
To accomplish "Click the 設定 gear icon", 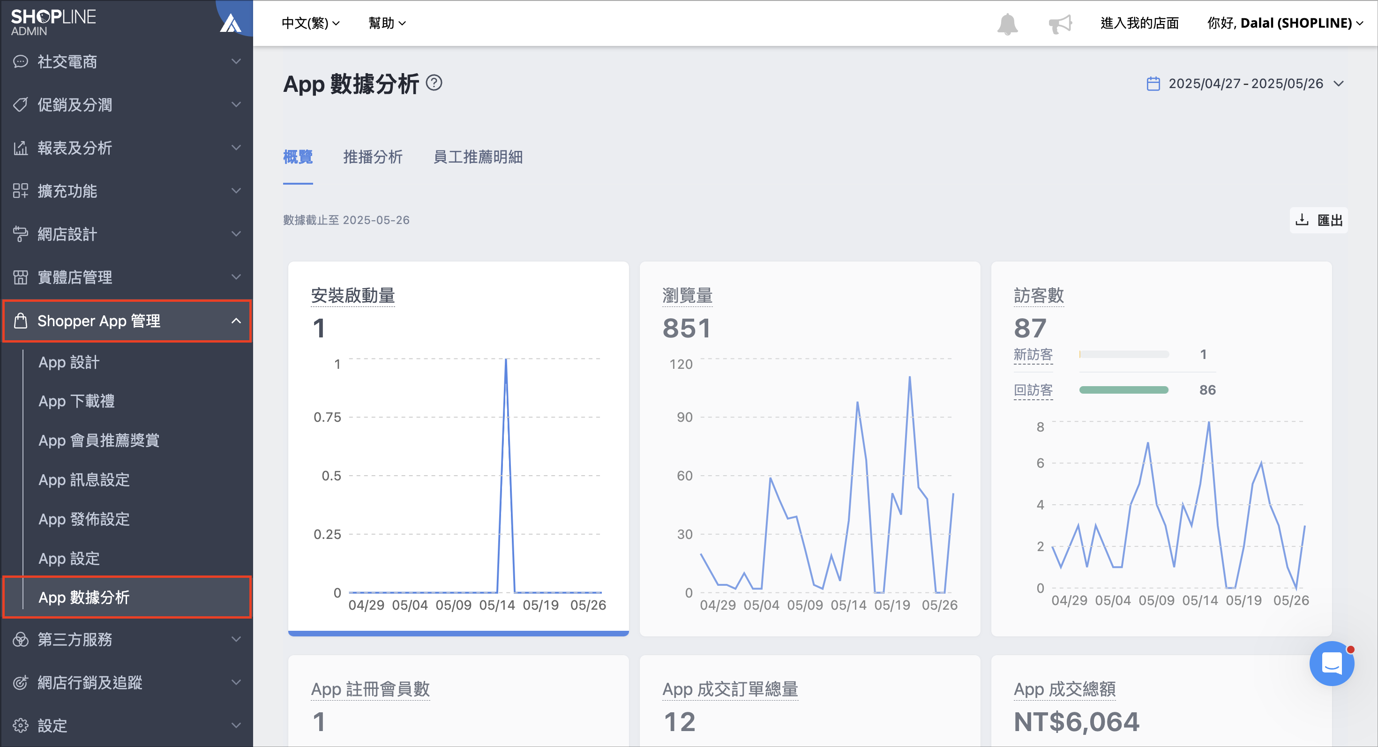I will (x=20, y=725).
